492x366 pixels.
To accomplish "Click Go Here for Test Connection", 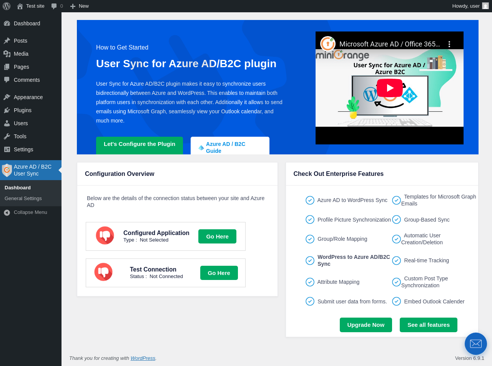I will [219, 273].
